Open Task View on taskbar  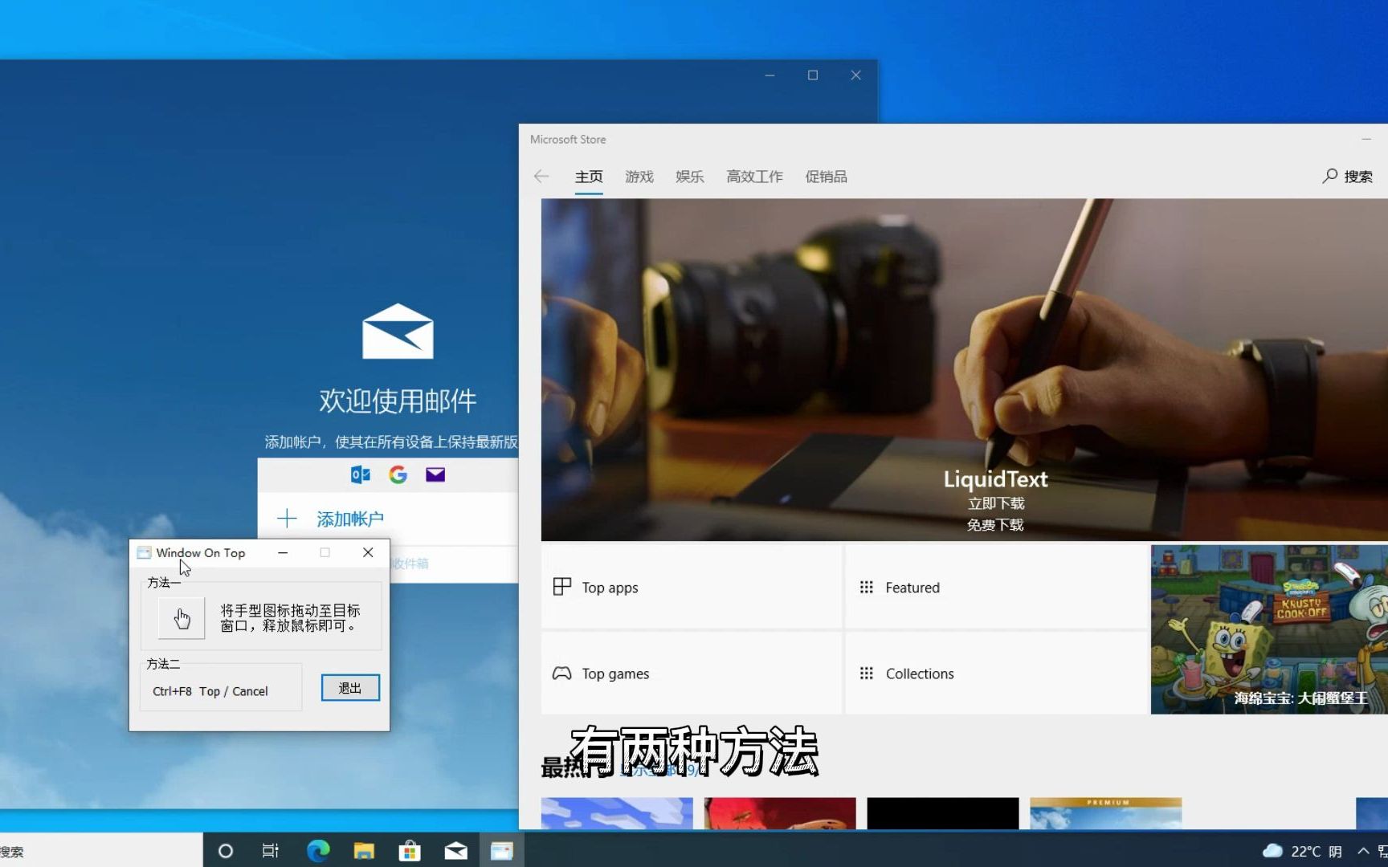click(x=271, y=851)
